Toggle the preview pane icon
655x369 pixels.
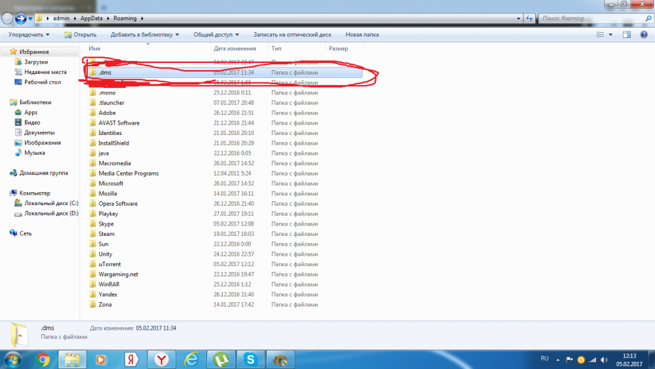(627, 35)
